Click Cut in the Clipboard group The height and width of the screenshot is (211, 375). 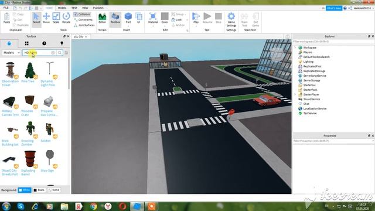18,19
